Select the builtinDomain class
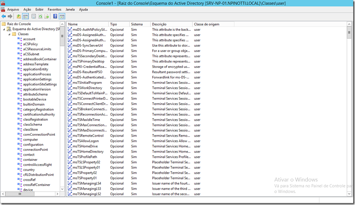The image size is (355, 205). (x=34, y=104)
